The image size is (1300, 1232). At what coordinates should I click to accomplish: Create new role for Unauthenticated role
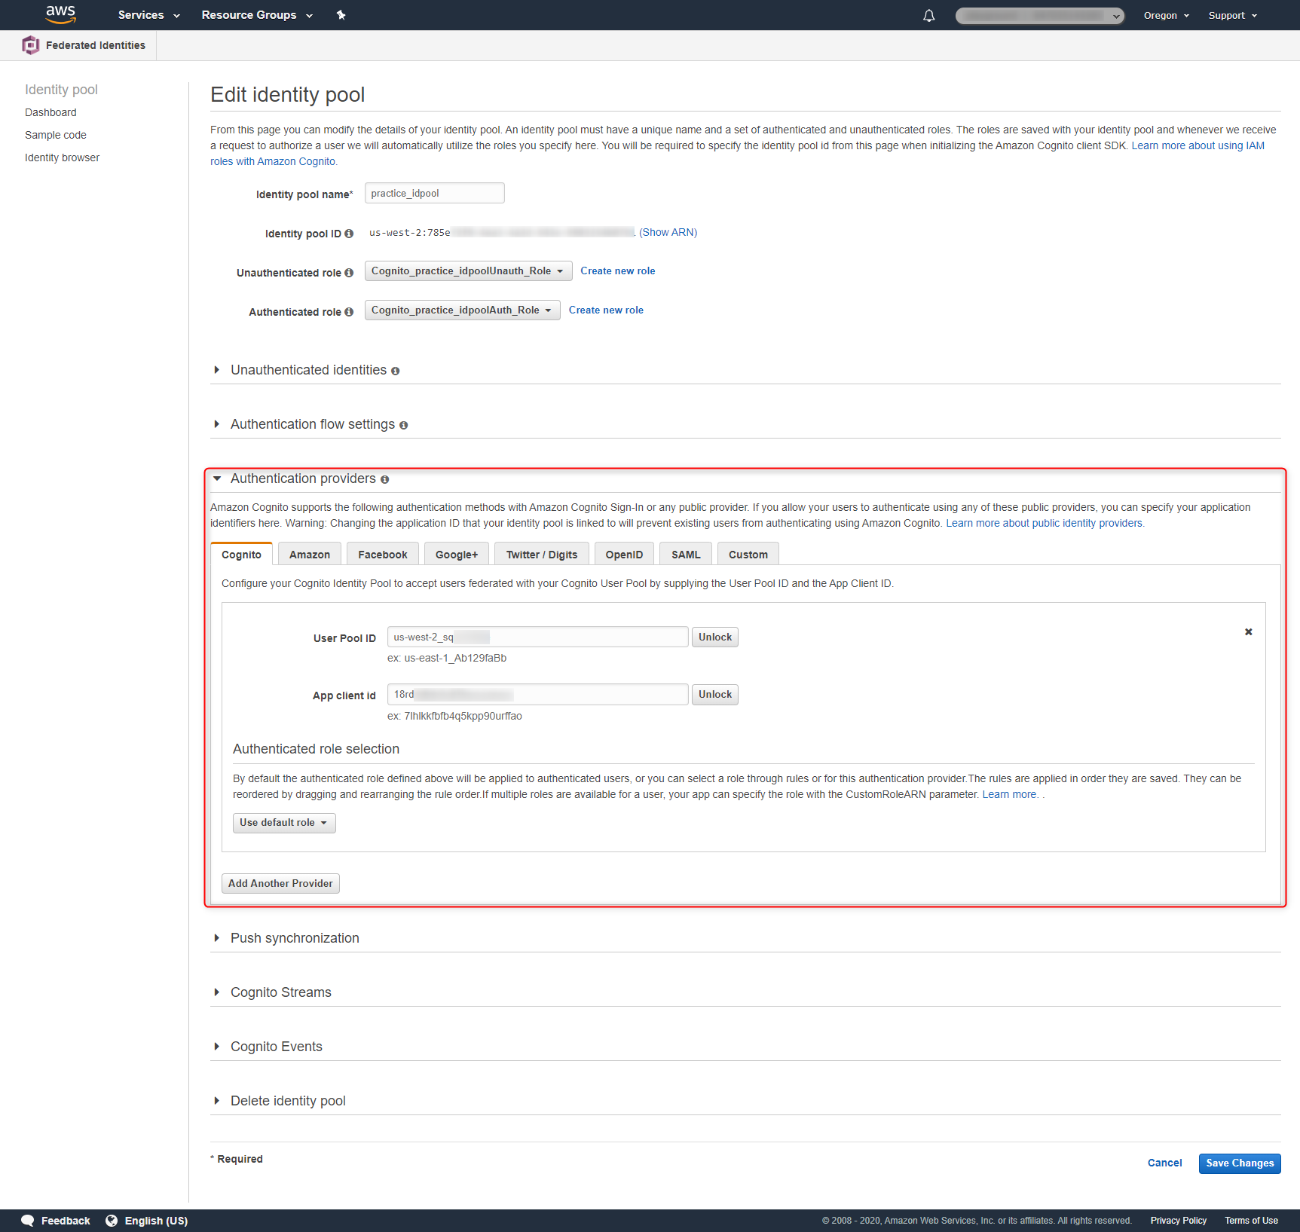point(618,271)
